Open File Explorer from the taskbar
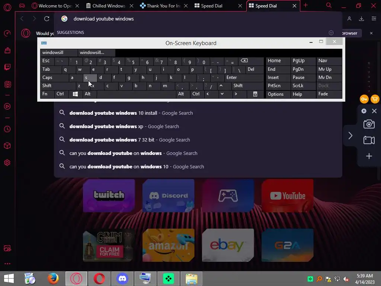381x286 pixels. click(x=192, y=279)
